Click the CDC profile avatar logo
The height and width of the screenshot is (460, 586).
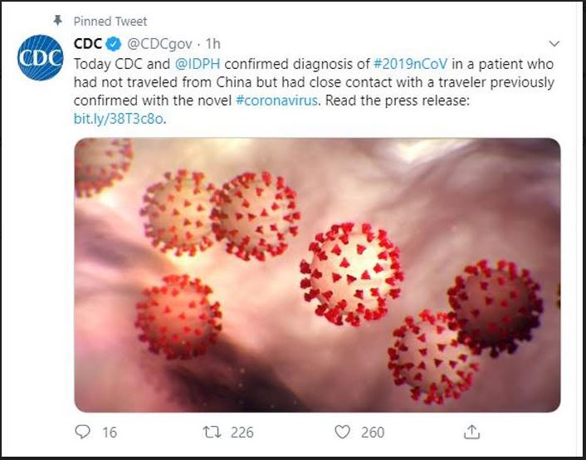(x=41, y=57)
